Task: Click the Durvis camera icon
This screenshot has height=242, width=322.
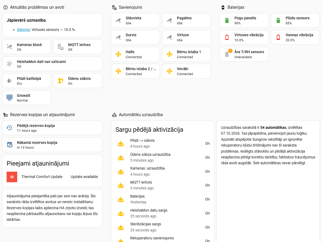Action: (118, 37)
